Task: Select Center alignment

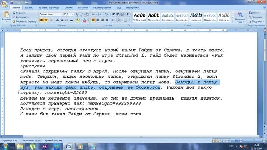Action: (x=98, y=20)
